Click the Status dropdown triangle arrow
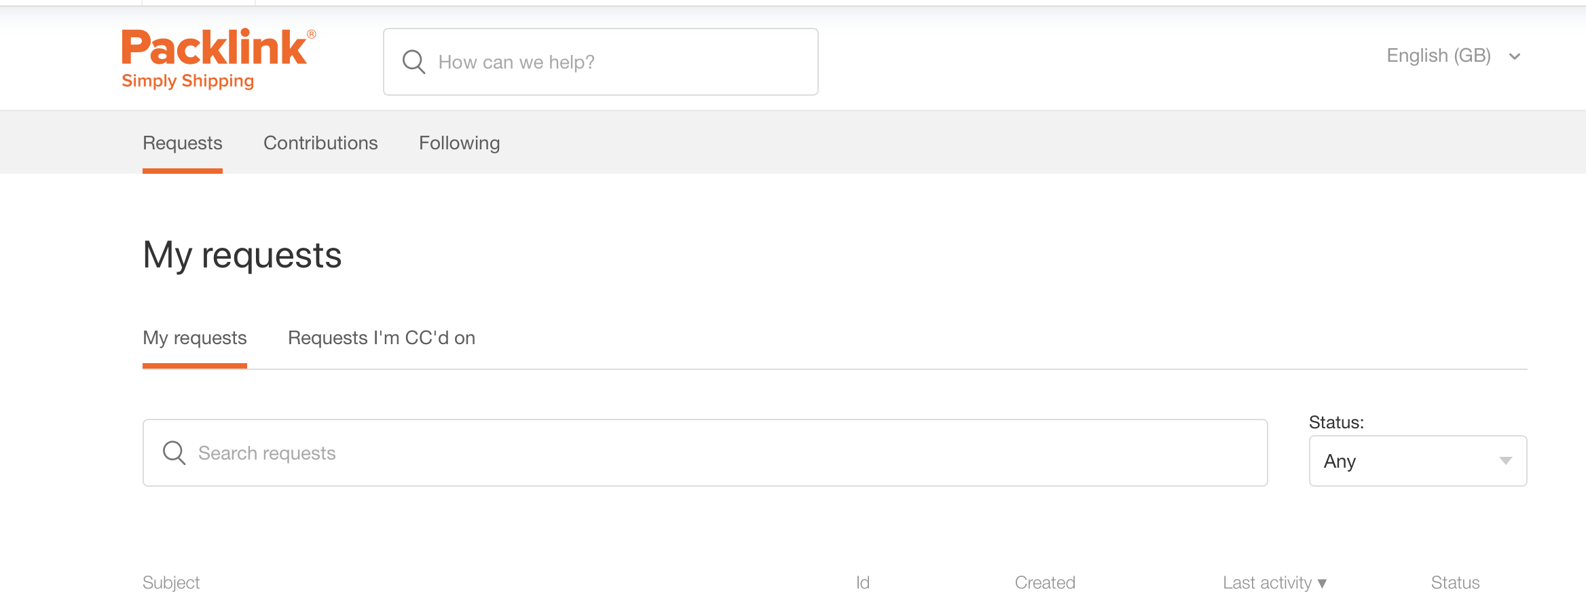This screenshot has width=1586, height=615. 1505,461
